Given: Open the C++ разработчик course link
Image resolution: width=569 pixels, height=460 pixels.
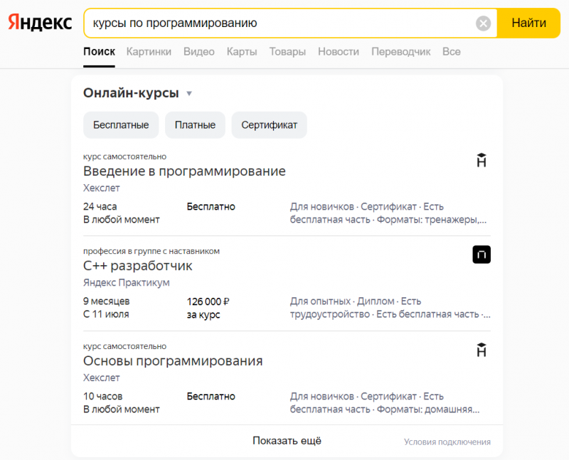Looking at the screenshot, I should 138,266.
